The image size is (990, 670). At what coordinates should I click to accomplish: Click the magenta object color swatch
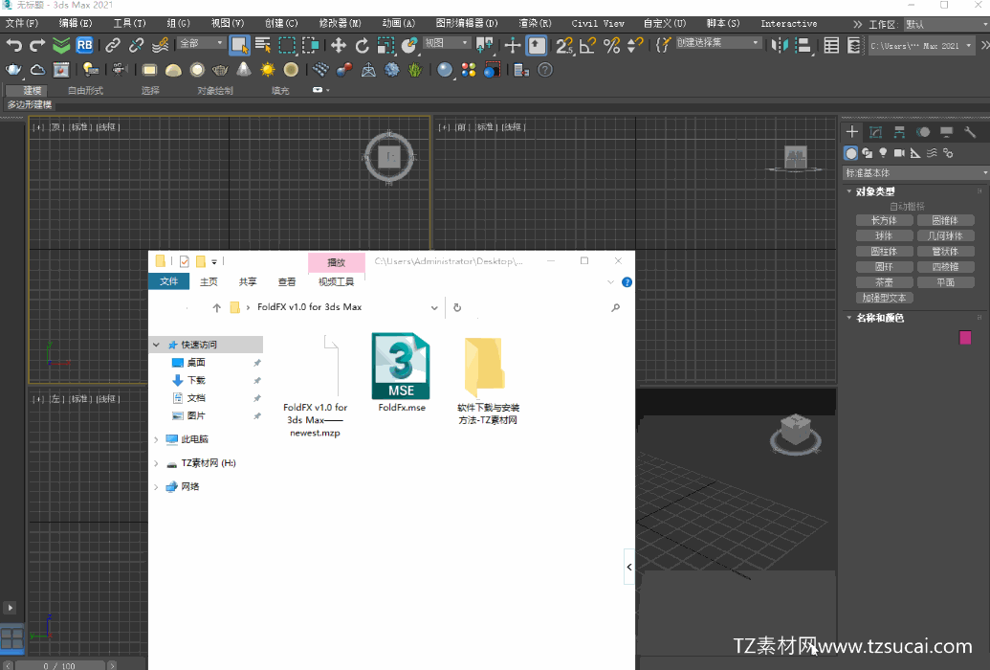tap(965, 337)
